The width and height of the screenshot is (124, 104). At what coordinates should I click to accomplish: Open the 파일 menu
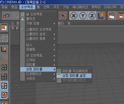(x=4, y=7)
